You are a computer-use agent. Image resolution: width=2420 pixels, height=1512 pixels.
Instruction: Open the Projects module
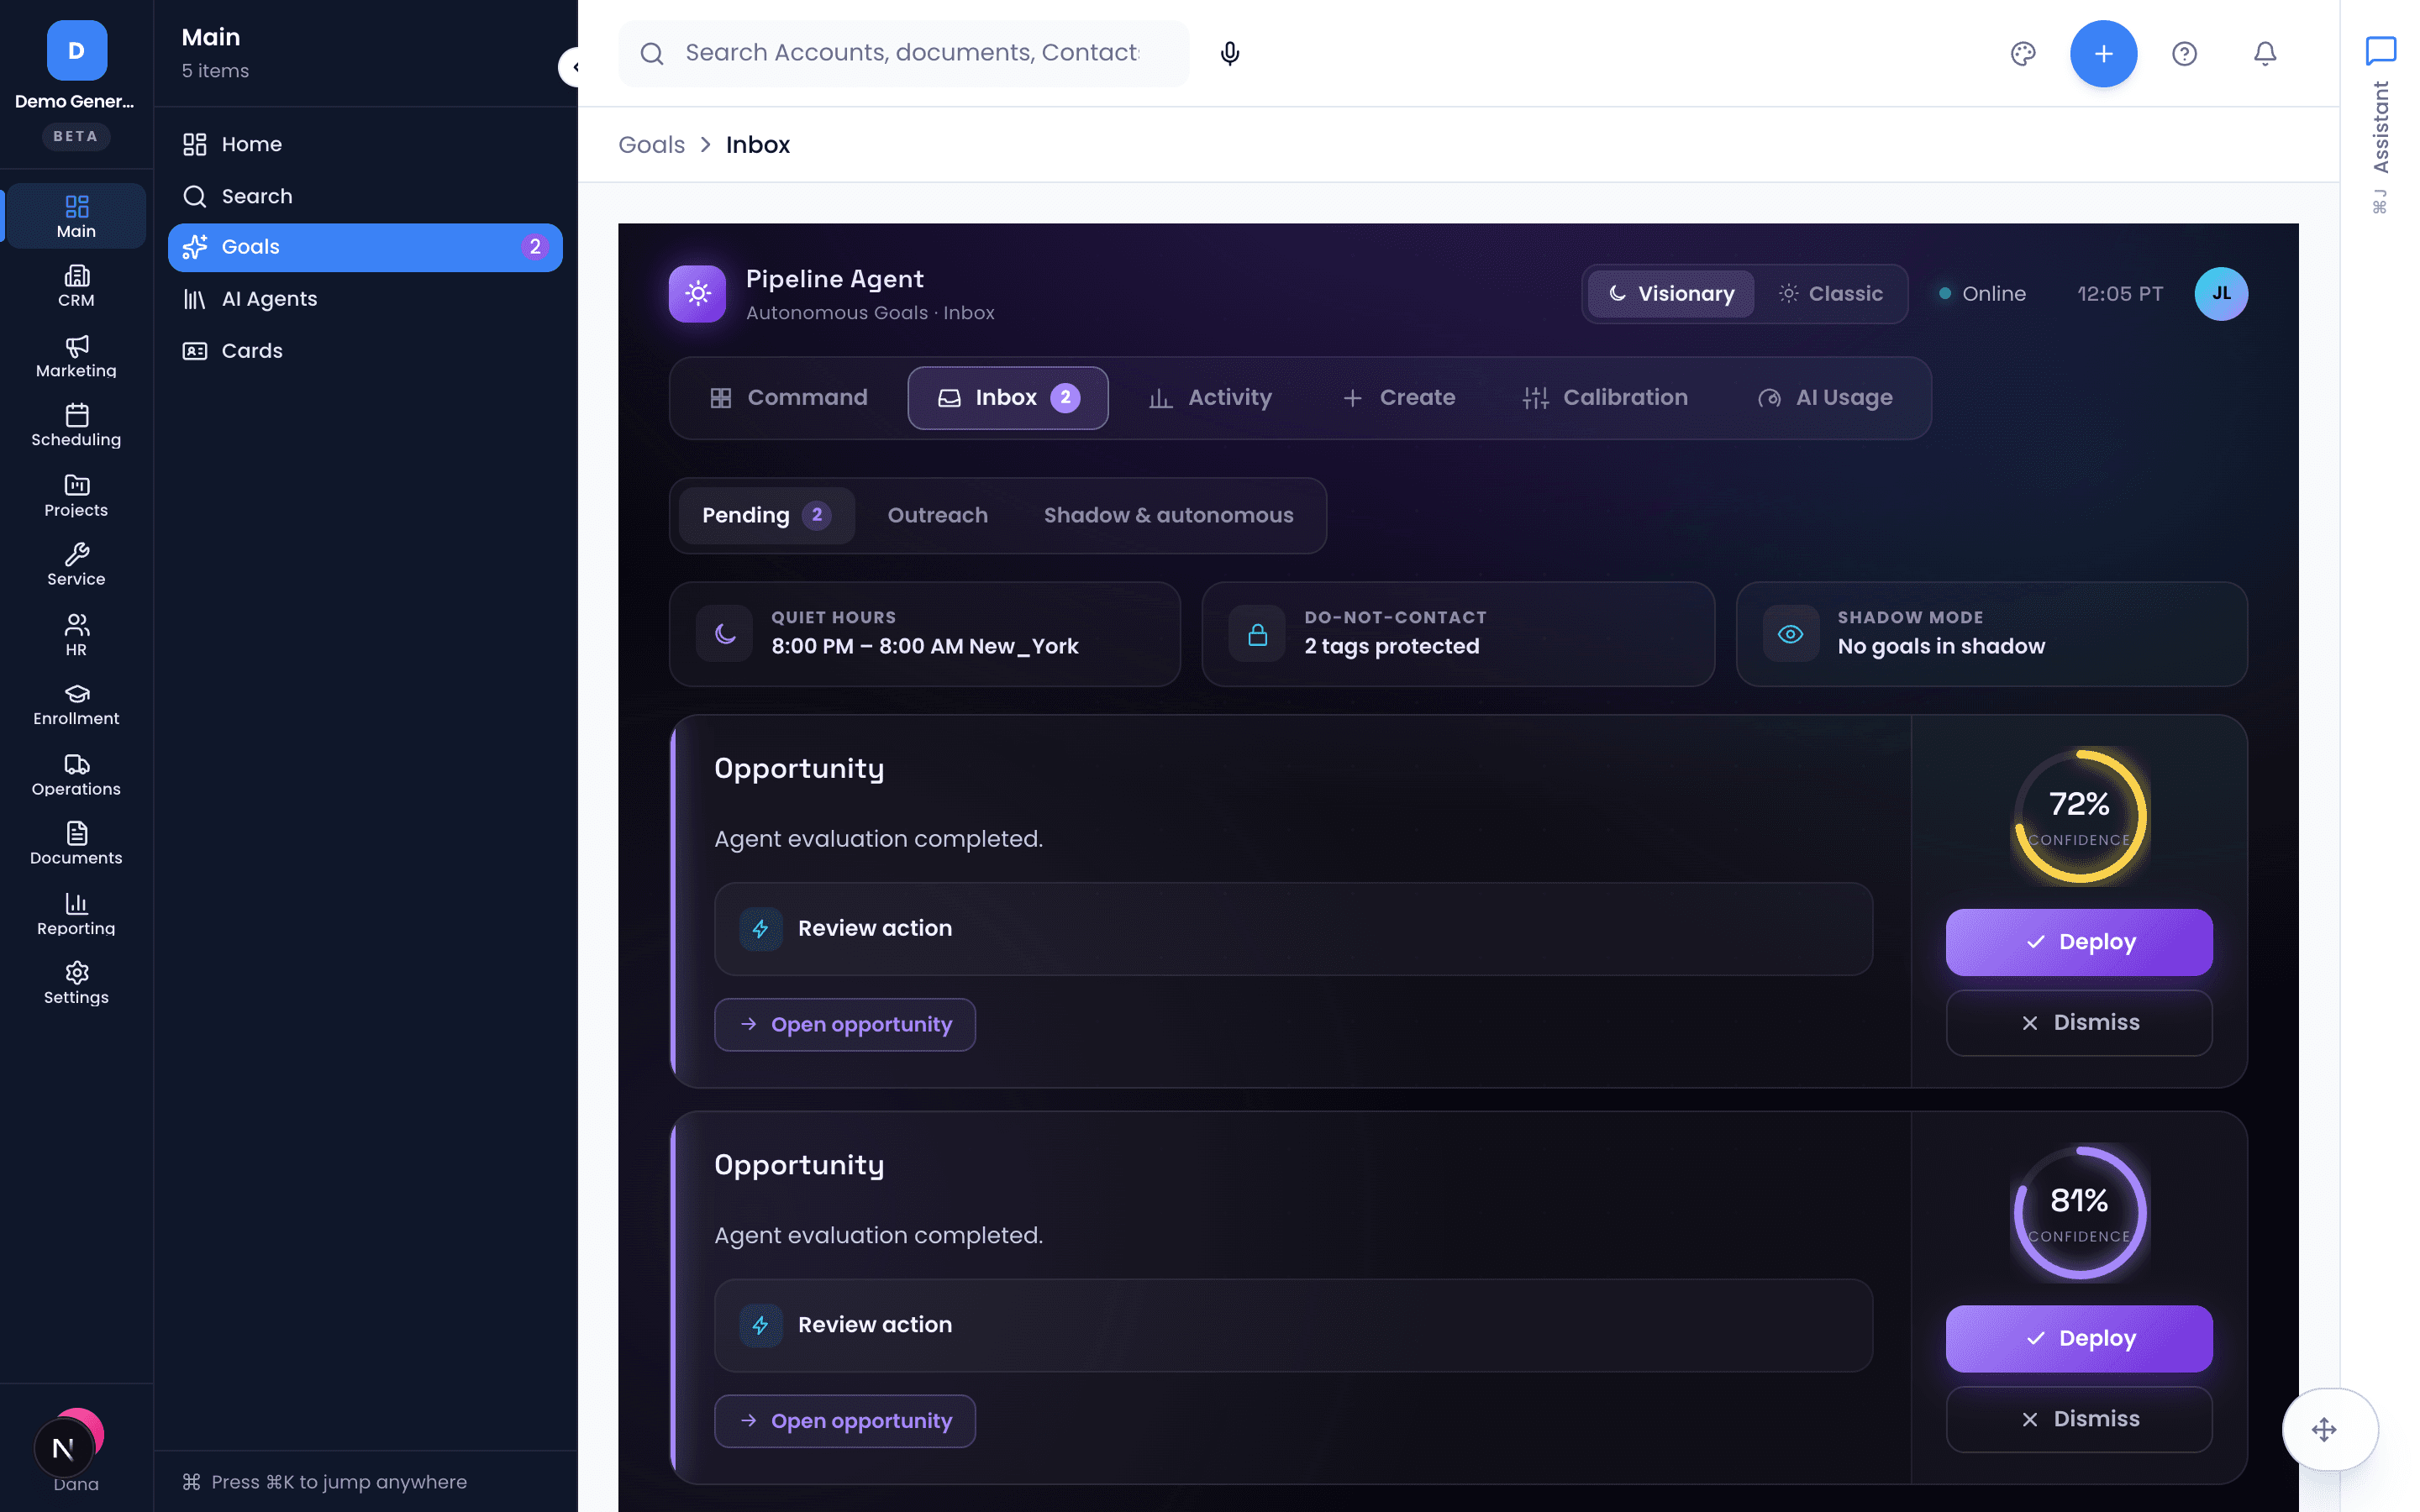[76, 495]
